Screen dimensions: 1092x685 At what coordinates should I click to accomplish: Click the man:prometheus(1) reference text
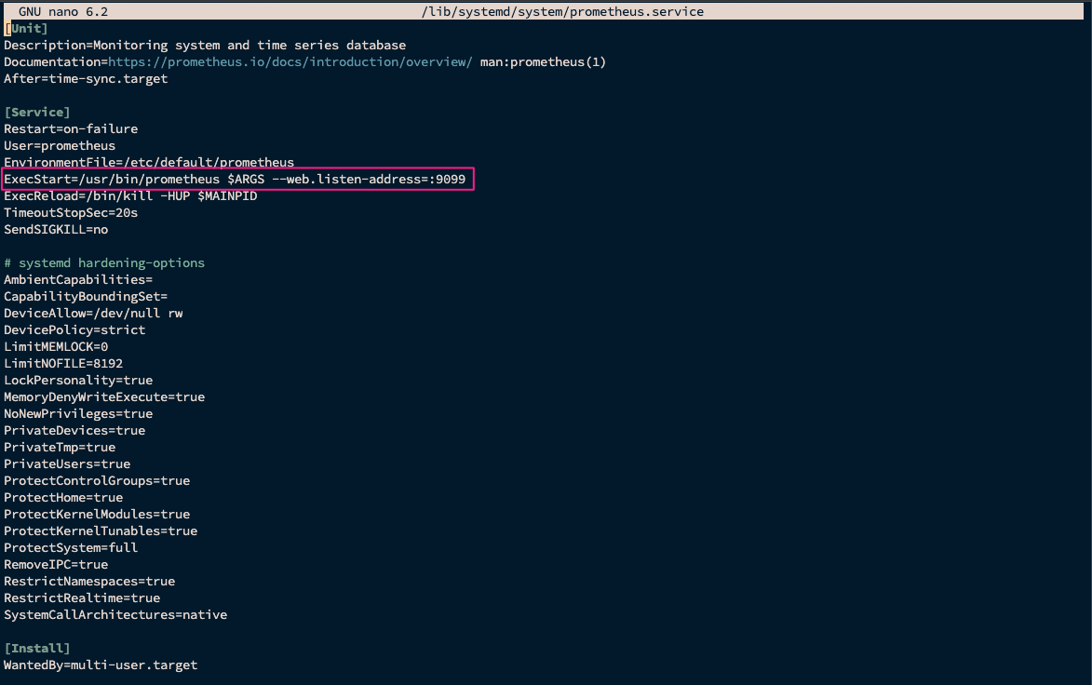click(x=544, y=62)
